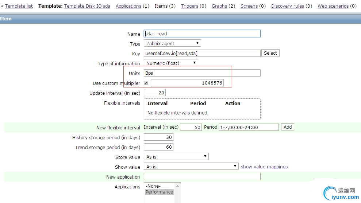Click the Applications list scroll-up arrow
This screenshot has width=361, height=203.
pyautogui.click(x=177, y=186)
